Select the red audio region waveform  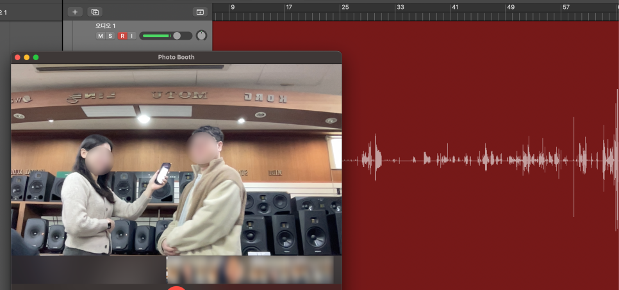click(x=480, y=160)
